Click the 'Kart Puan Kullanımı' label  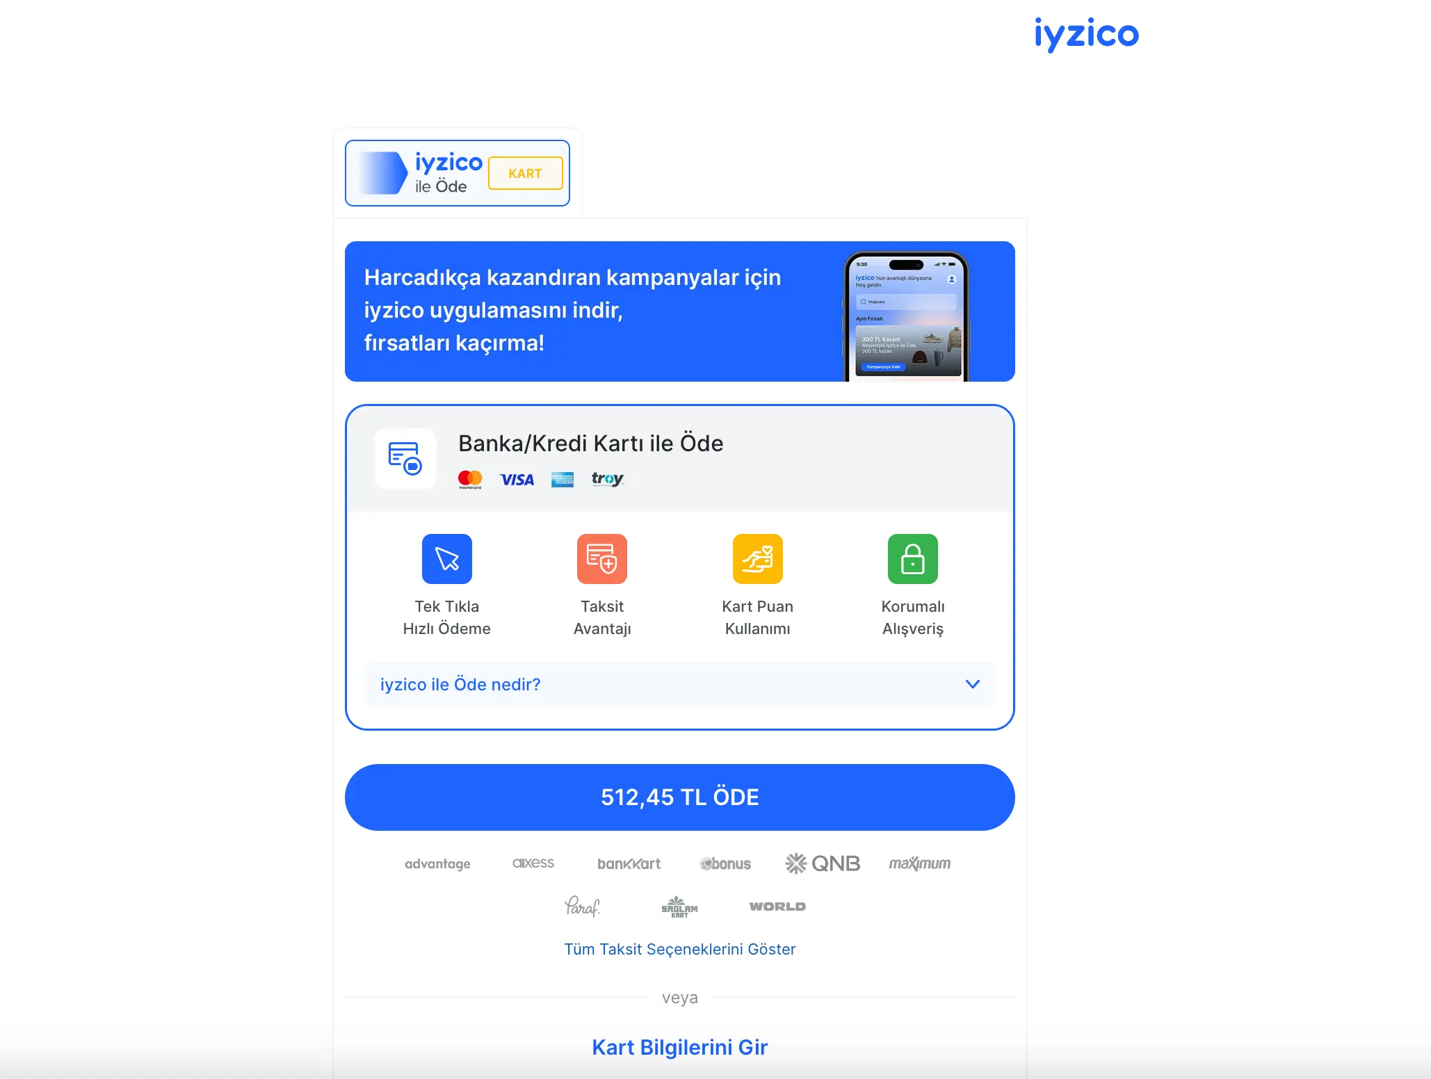pyautogui.click(x=758, y=617)
